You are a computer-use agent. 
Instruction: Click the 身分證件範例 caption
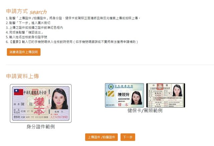41,127
